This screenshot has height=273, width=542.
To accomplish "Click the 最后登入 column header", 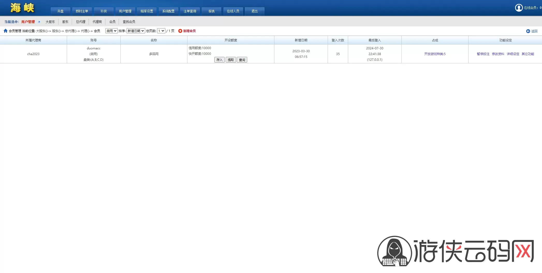I will [x=375, y=40].
